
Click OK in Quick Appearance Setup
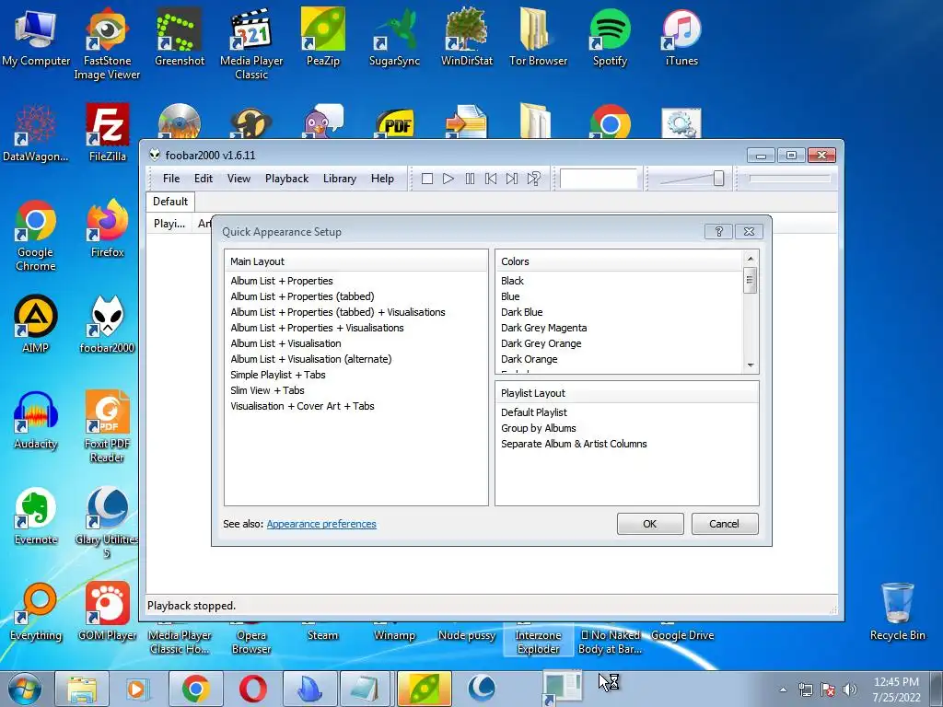click(x=650, y=524)
